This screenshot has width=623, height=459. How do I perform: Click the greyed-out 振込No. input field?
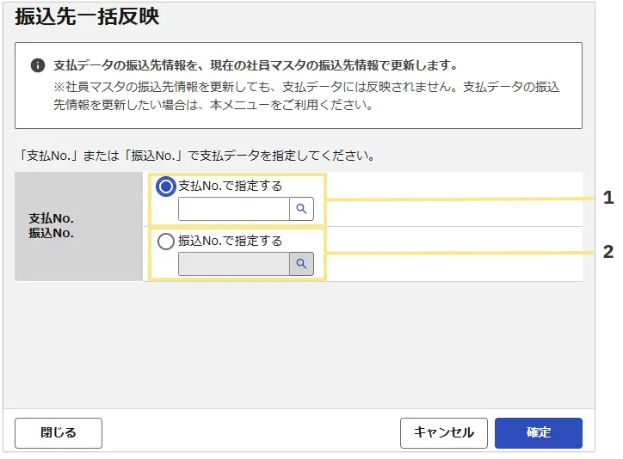point(233,264)
